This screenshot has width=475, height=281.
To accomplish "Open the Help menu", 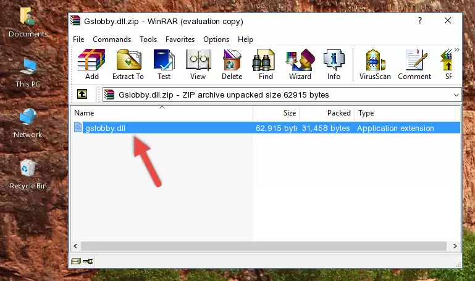I will (245, 40).
